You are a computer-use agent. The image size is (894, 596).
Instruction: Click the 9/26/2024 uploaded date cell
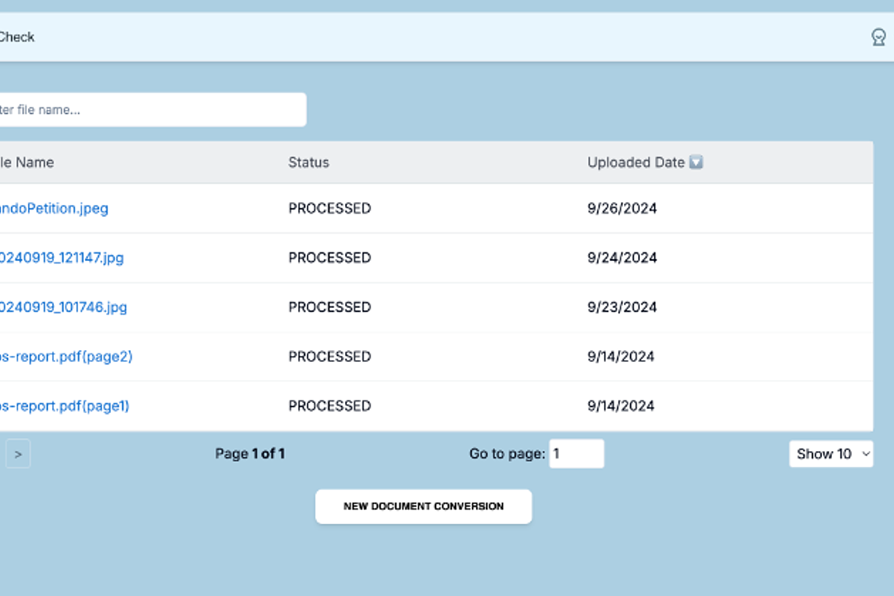(622, 209)
